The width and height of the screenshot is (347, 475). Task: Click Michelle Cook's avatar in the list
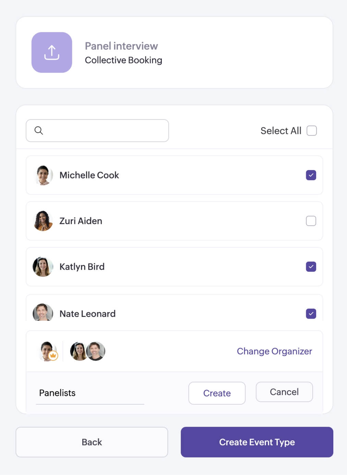43,175
